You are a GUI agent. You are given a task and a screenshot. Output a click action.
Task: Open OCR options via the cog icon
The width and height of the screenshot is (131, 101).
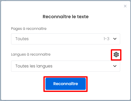pos(116,55)
